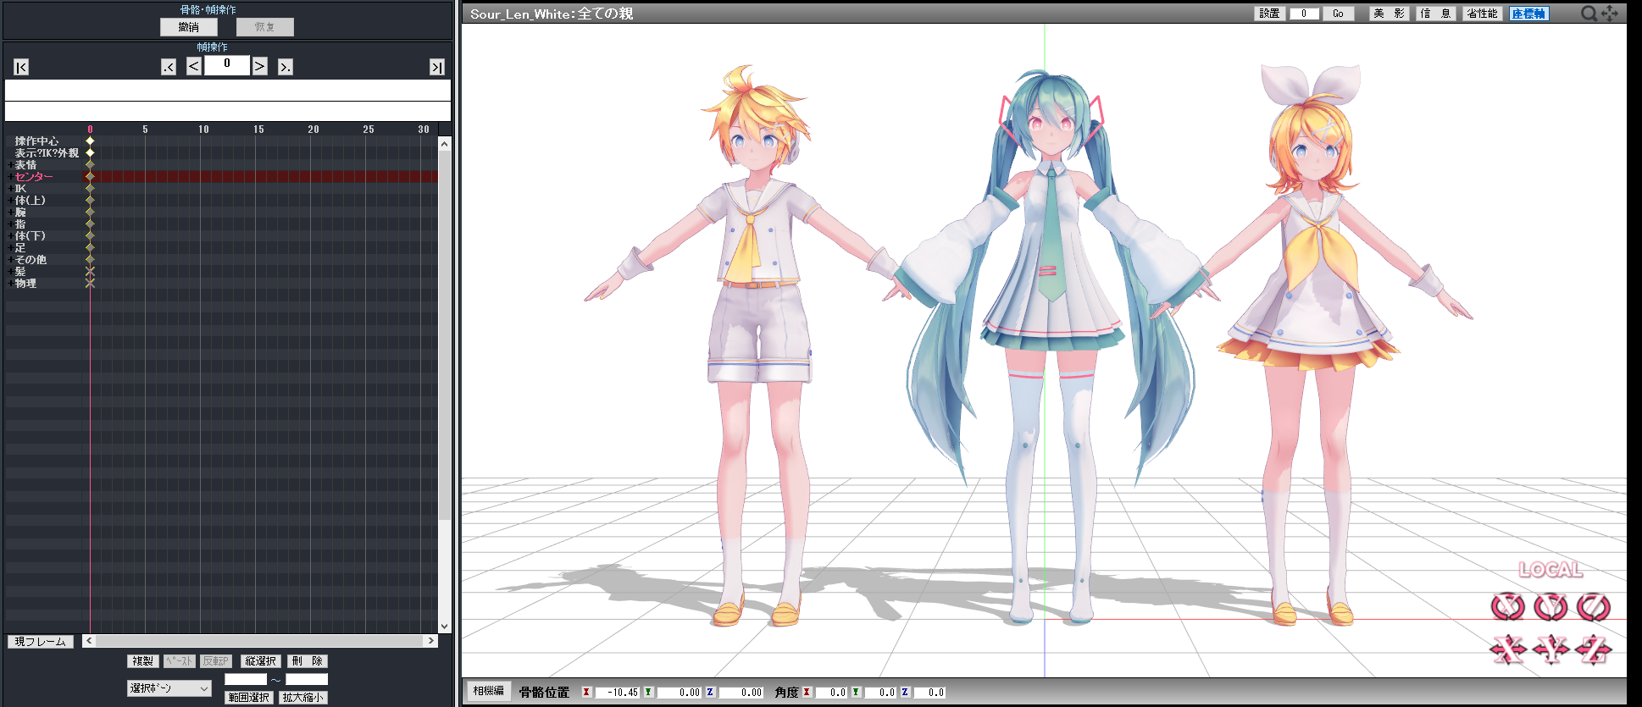Expand the 足 bone group
The height and width of the screenshot is (707, 1642).
[x=10, y=248]
